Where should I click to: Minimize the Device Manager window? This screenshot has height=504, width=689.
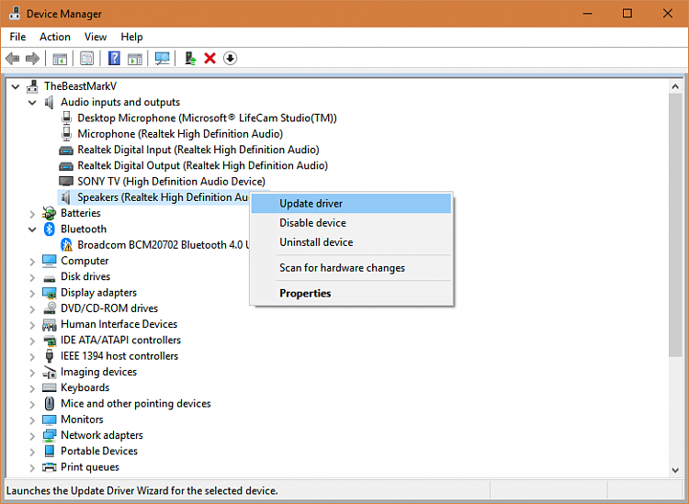[x=587, y=14]
